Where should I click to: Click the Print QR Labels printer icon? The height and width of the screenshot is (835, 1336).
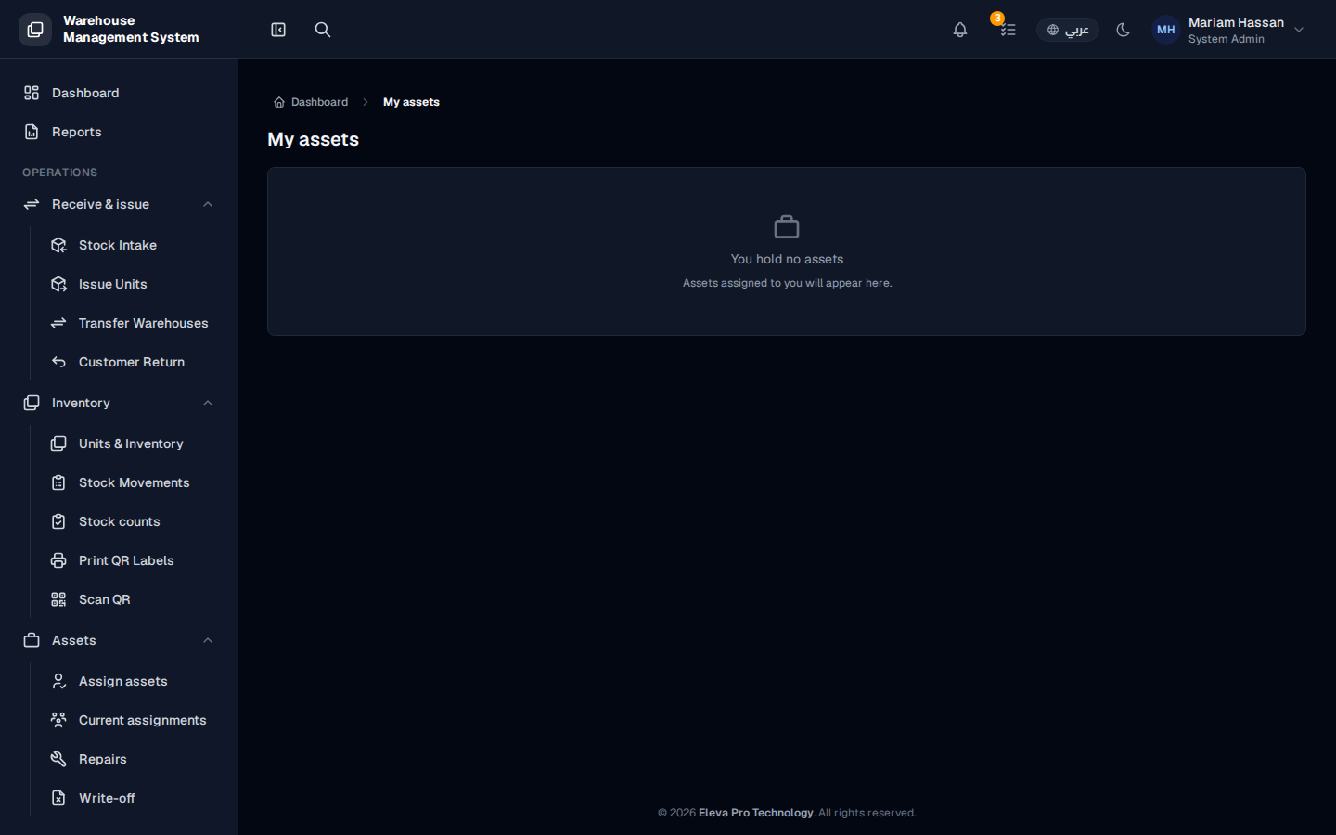pyautogui.click(x=58, y=560)
